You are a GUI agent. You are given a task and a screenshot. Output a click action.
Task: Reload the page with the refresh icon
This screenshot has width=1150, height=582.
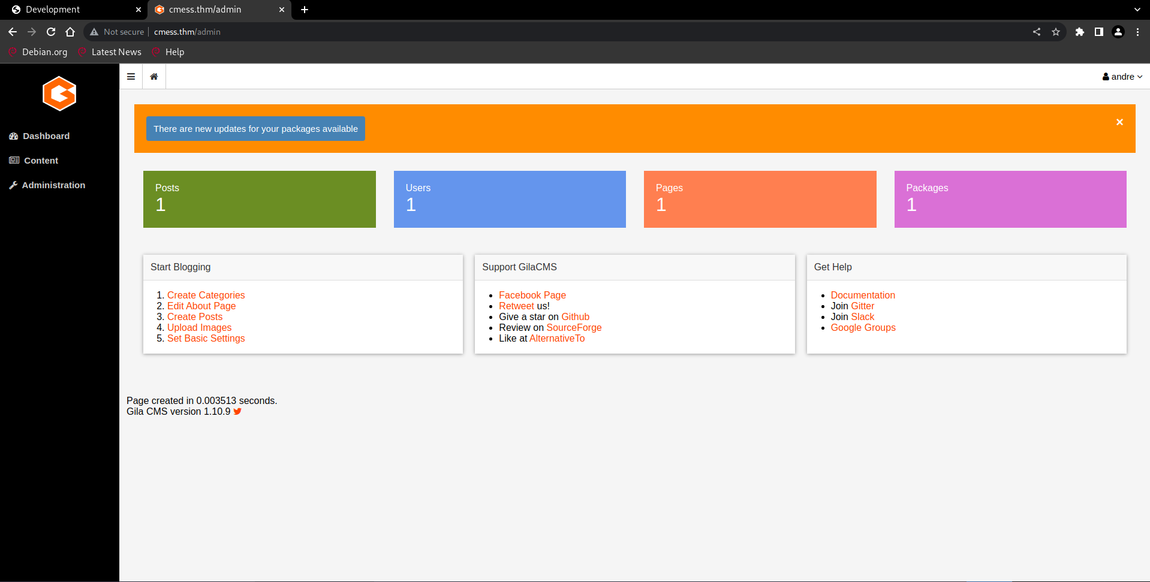click(50, 32)
